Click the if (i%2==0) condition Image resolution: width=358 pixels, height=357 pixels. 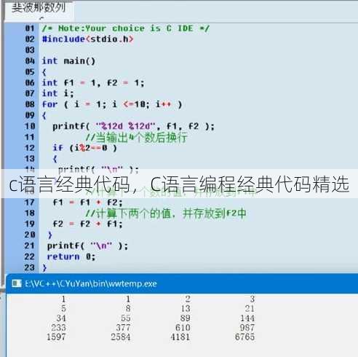point(85,148)
